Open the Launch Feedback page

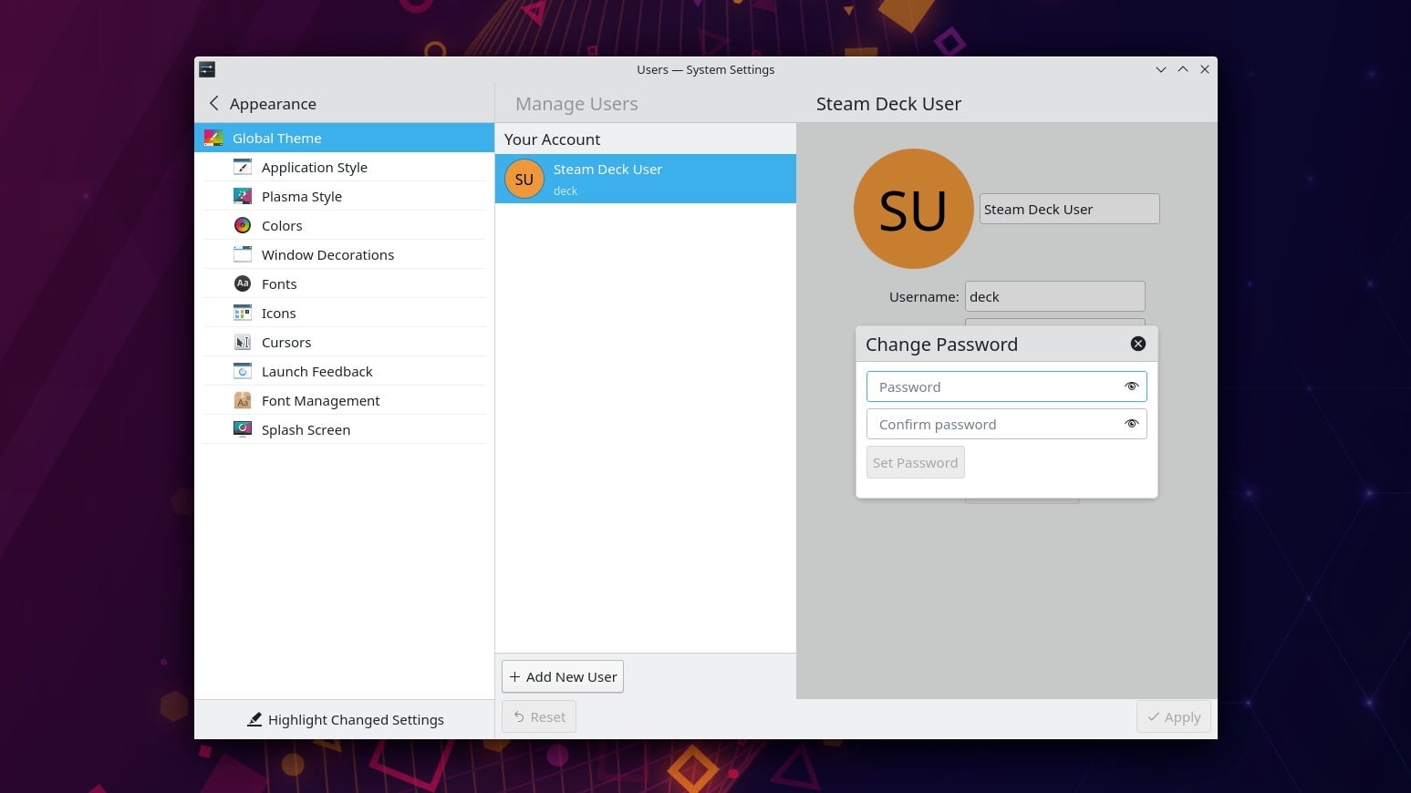click(x=316, y=372)
